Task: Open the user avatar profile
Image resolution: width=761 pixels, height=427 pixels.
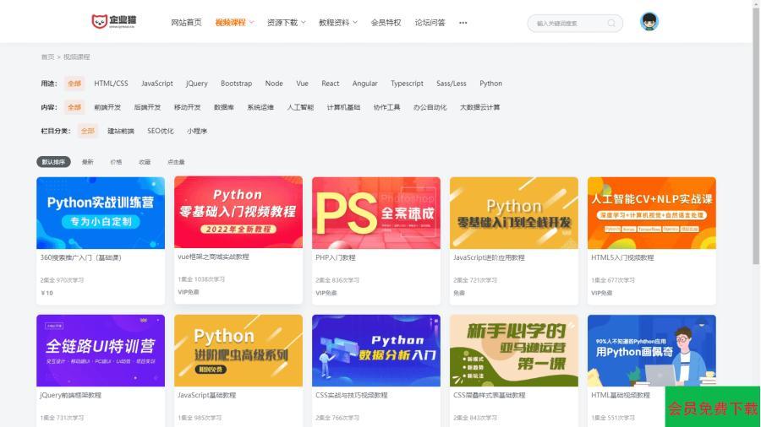Action: (x=649, y=22)
